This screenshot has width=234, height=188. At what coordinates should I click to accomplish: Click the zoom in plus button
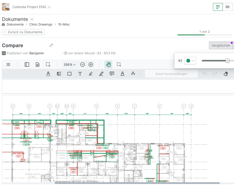[x=91, y=64]
